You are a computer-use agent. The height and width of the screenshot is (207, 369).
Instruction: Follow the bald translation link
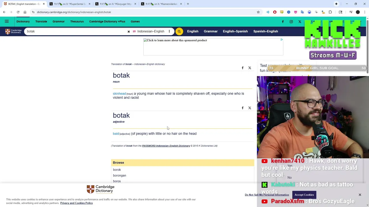point(116,133)
